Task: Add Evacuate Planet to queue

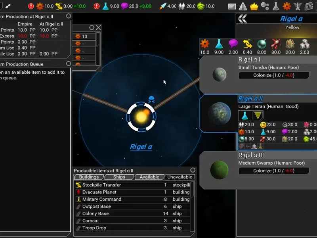Action: [133, 192]
